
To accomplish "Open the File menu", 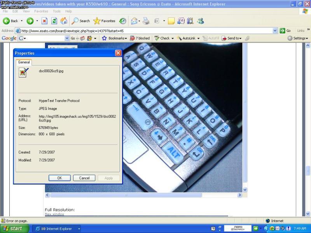I will tap(5, 11).
